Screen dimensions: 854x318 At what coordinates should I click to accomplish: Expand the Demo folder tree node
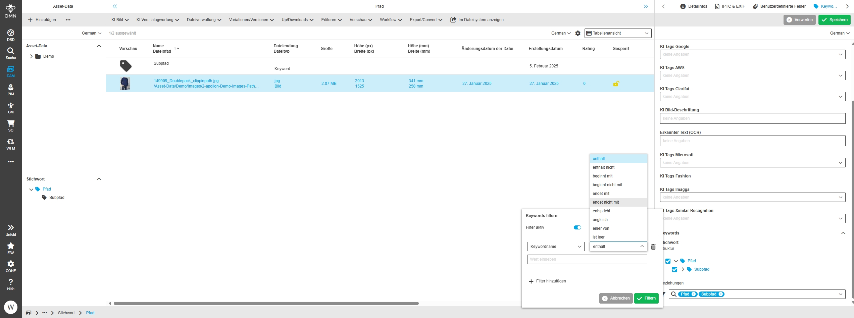pyautogui.click(x=31, y=56)
